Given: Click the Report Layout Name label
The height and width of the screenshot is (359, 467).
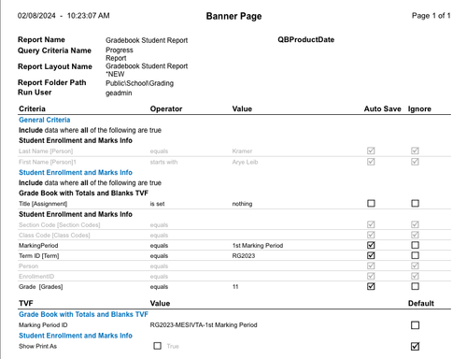Looking at the screenshot, I should tap(55, 66).
